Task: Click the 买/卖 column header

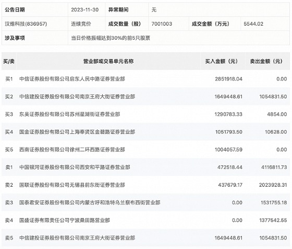Action: coord(9,61)
